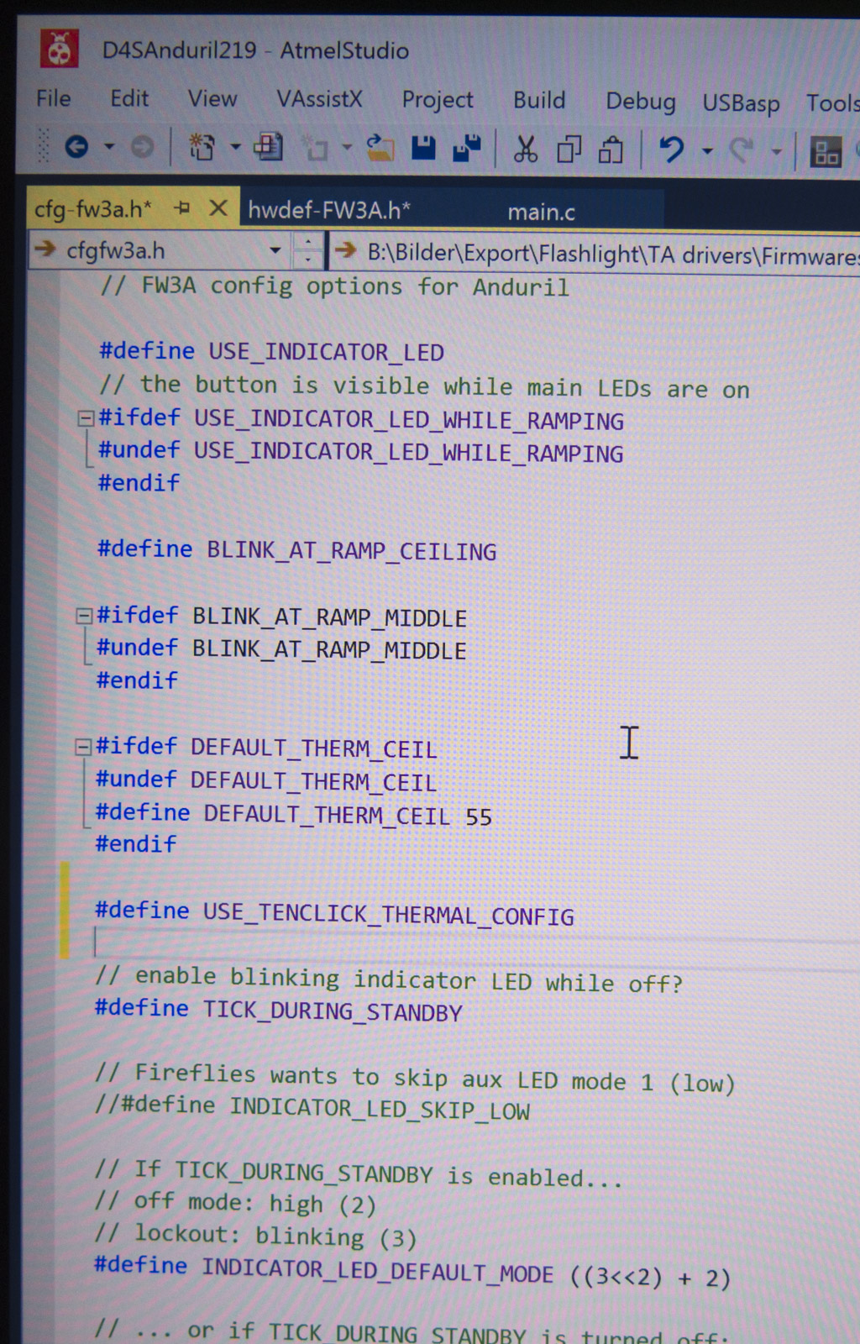Open the Project menu
Image resolution: width=860 pixels, height=1344 pixels.
tap(438, 100)
